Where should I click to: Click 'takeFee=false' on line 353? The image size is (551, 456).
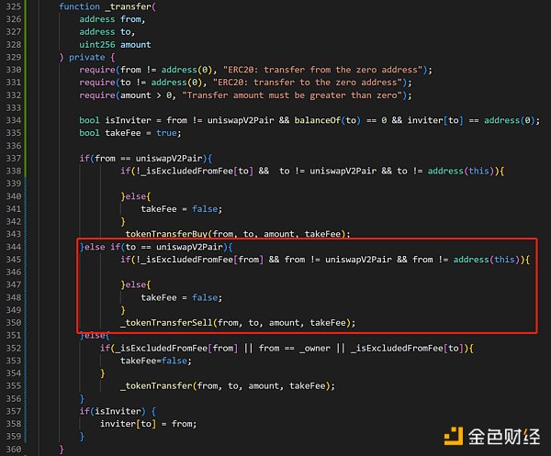coord(156,361)
